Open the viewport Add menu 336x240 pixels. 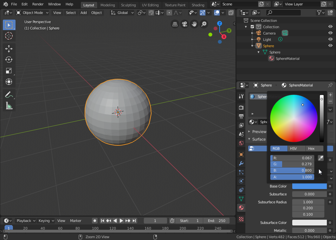click(84, 13)
